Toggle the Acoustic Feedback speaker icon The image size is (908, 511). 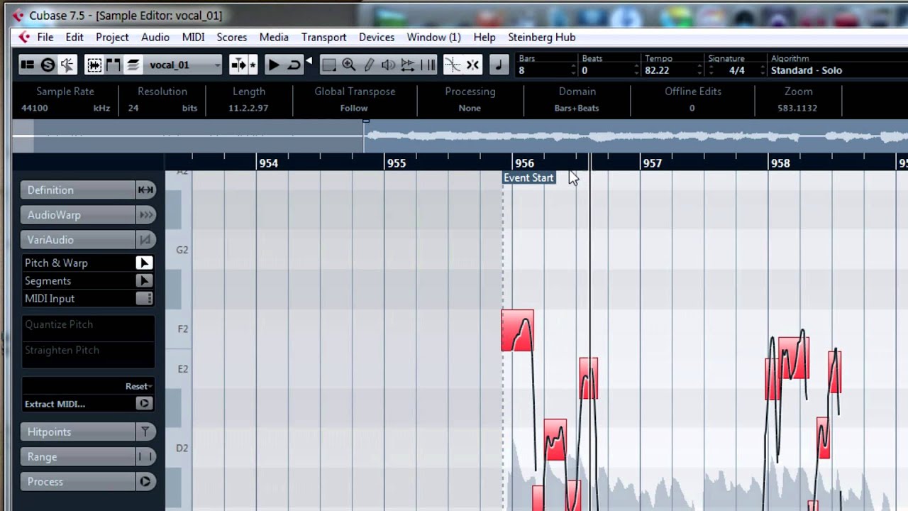(67, 65)
